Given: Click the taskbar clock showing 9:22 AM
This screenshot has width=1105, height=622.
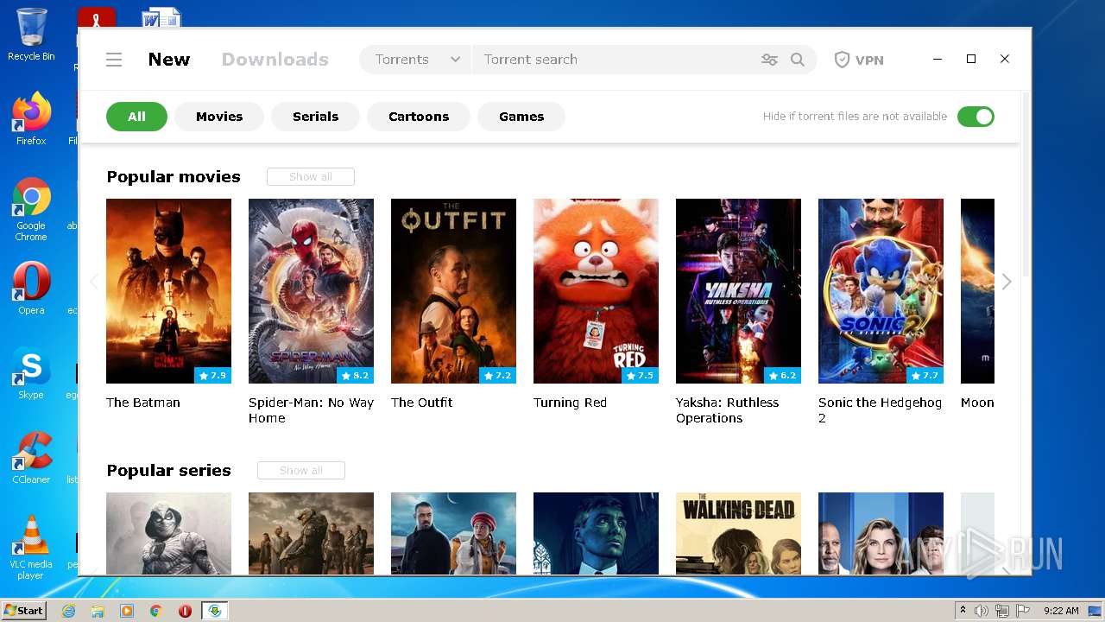Looking at the screenshot, I should [1061, 611].
